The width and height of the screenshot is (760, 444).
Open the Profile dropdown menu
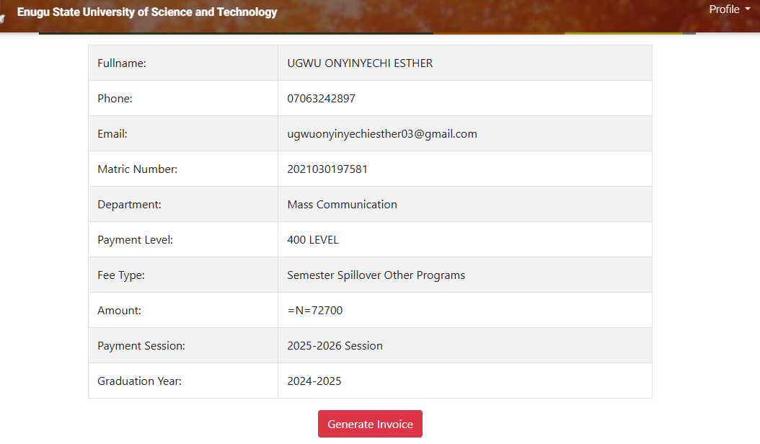pyautogui.click(x=729, y=9)
